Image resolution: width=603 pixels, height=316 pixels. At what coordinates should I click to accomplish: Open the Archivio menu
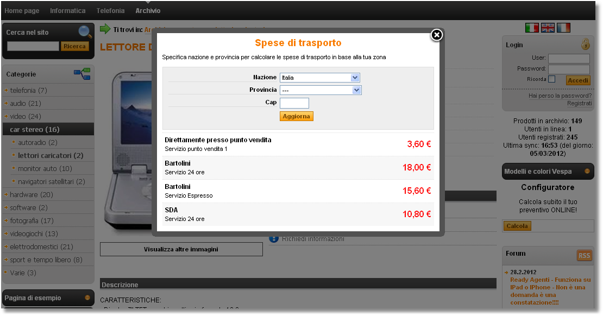pyautogui.click(x=148, y=11)
